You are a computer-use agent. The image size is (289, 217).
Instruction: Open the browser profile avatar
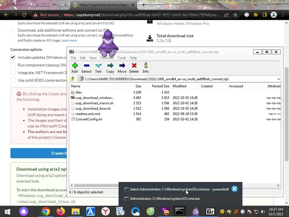(x=274, y=15)
